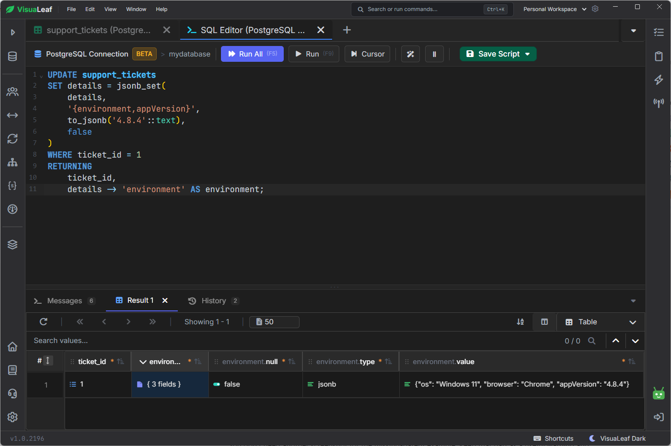Toggle sort on ticket_id column
Image resolution: width=671 pixels, height=446 pixels.
tap(121, 362)
